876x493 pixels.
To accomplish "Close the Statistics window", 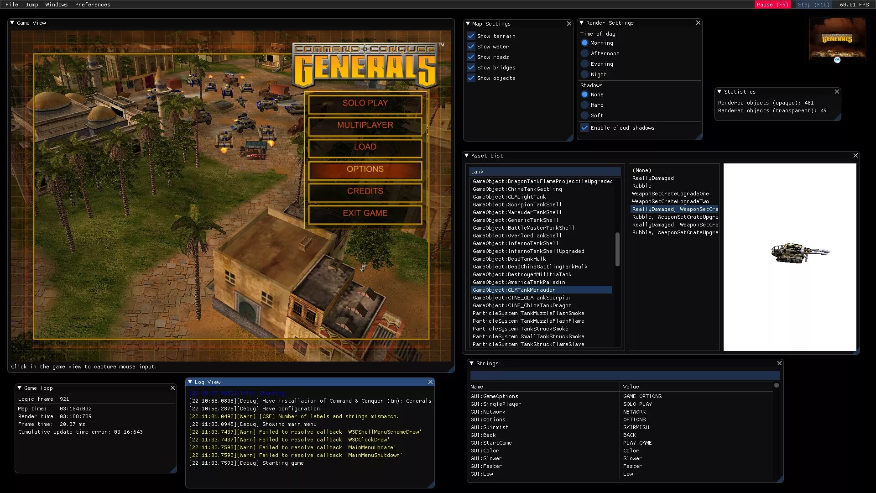I will coord(837,92).
